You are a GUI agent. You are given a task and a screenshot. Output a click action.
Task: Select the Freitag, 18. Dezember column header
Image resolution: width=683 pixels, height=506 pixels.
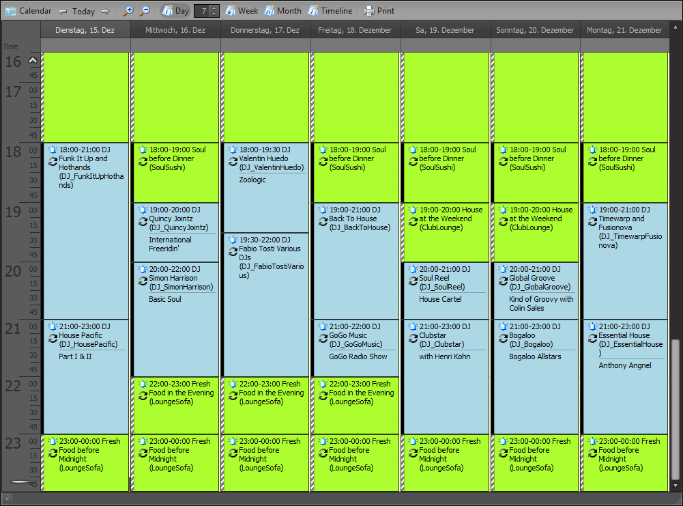[355, 31]
